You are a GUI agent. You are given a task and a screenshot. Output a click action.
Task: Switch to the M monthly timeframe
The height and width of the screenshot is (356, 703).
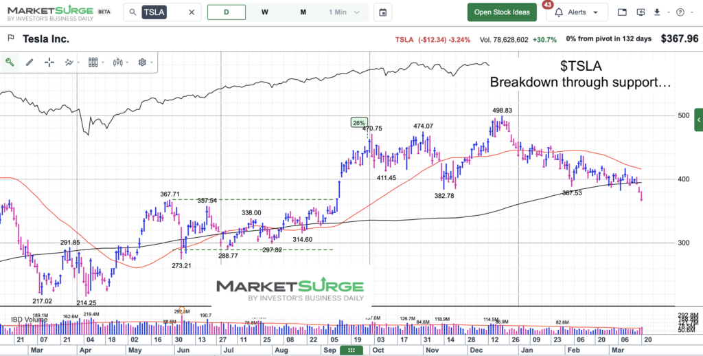[x=303, y=12]
